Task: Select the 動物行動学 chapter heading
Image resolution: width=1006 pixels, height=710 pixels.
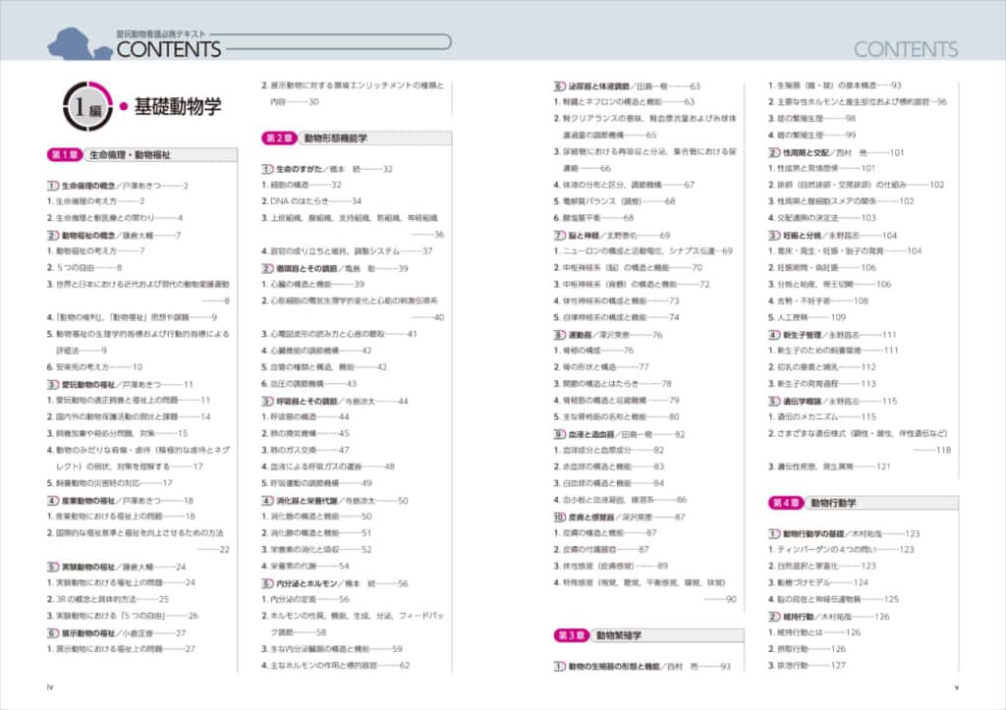Action: click(x=833, y=503)
